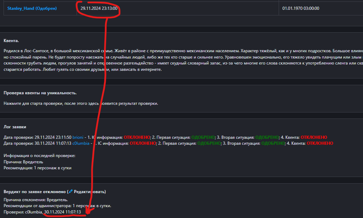Viewport: 363px width, 218px height.
Task: Click the 'Информация о последней проверке:' line
Action: 39,156
